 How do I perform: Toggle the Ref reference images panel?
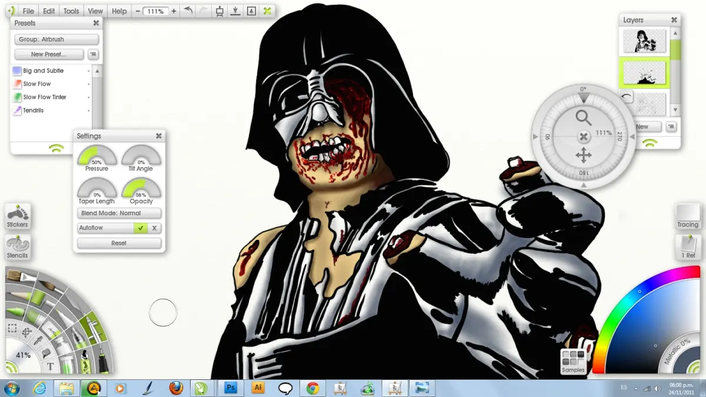click(x=688, y=247)
